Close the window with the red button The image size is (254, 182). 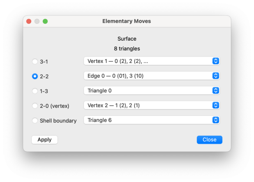[29, 21]
